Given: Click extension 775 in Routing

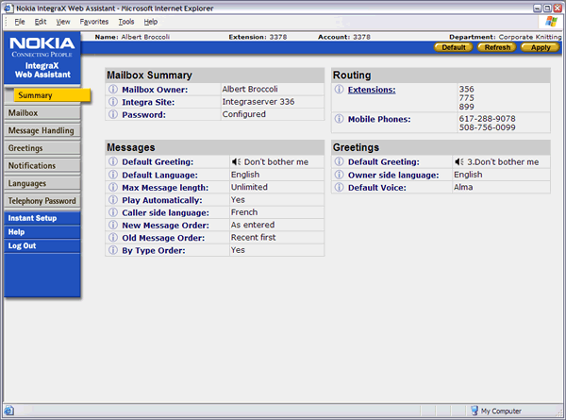Looking at the screenshot, I should coord(466,98).
